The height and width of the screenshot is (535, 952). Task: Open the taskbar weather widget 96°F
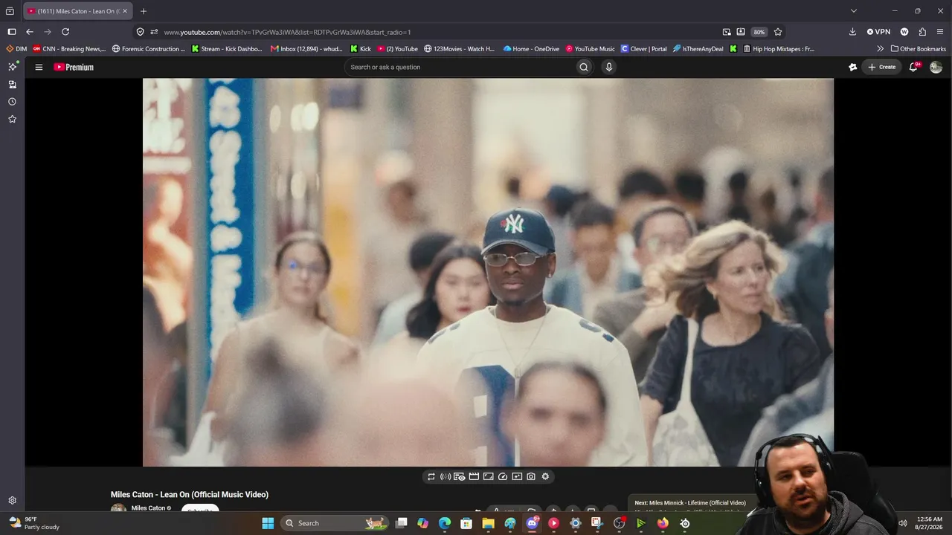tap(33, 523)
